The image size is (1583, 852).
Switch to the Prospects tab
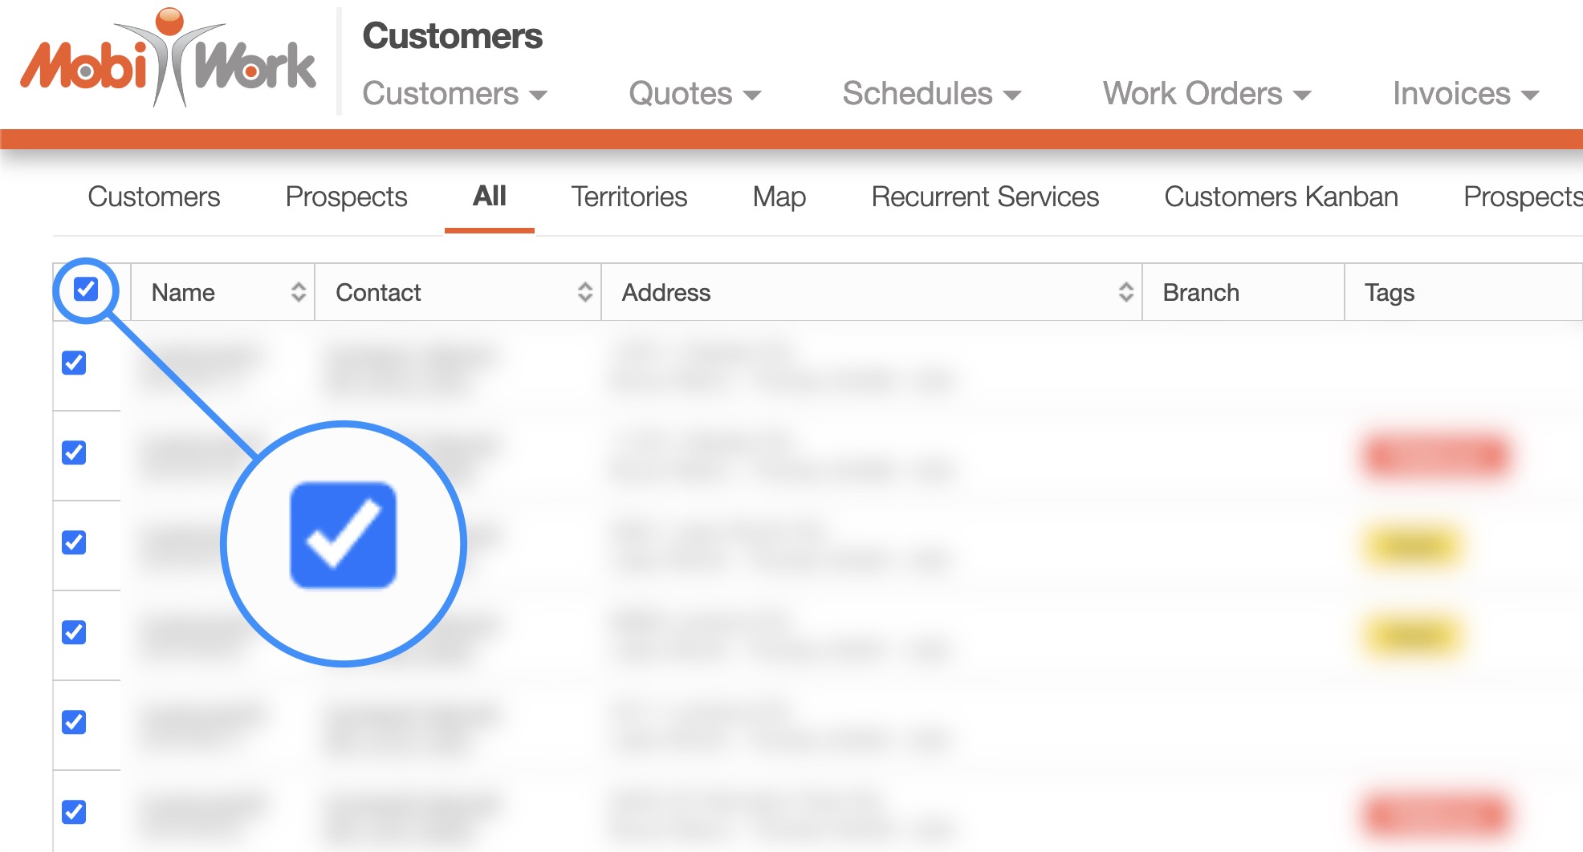[x=346, y=197]
